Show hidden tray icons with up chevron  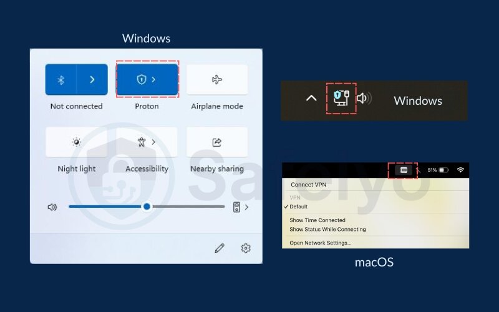pyautogui.click(x=311, y=98)
